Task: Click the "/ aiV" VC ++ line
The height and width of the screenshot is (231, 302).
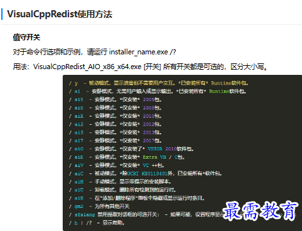Action: coord(116,165)
